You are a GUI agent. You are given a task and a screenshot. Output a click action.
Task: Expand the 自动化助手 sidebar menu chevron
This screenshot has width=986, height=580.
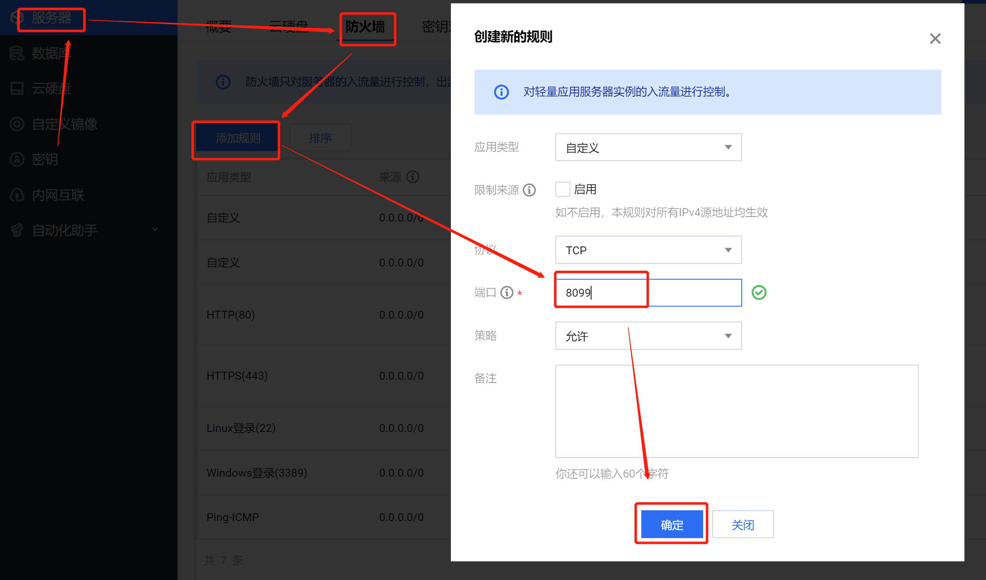(x=155, y=229)
